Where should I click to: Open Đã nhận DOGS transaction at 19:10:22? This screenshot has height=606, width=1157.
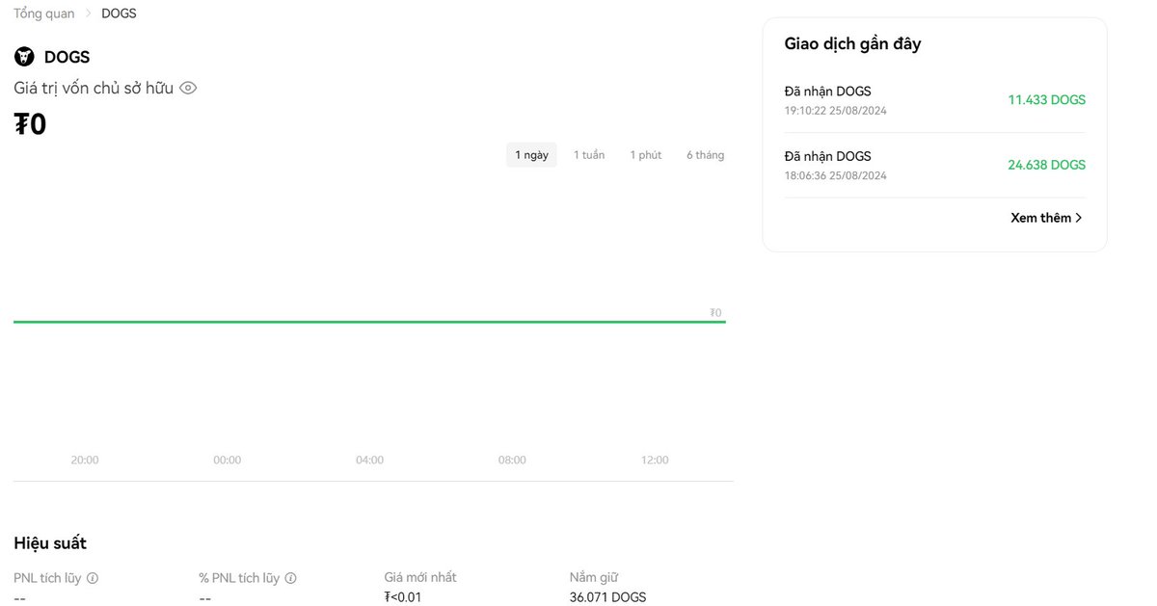coord(935,100)
